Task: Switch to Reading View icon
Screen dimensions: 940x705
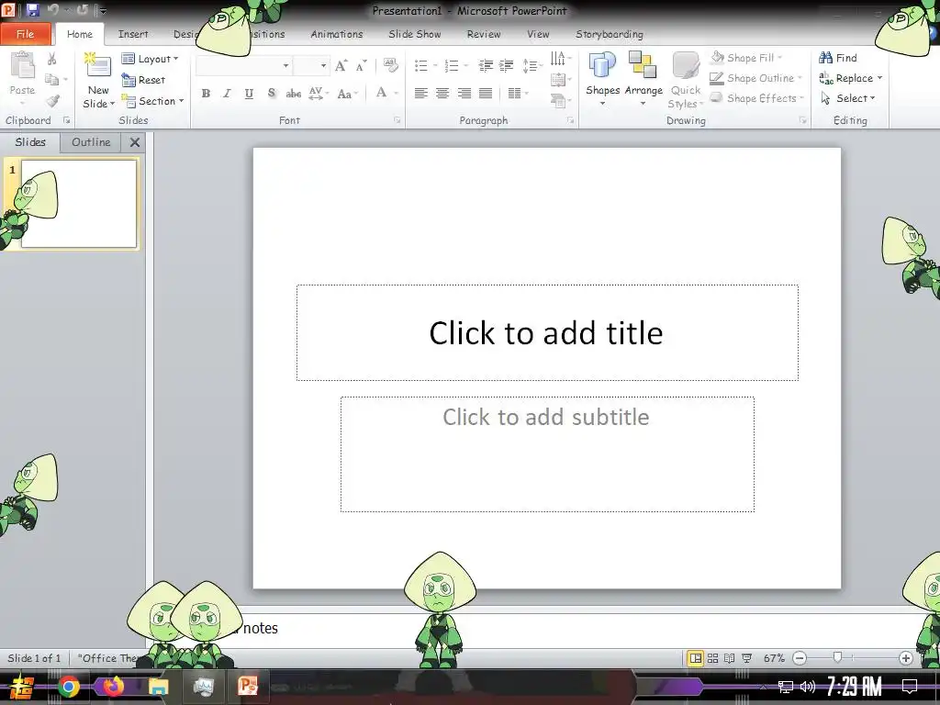Action: (x=730, y=658)
